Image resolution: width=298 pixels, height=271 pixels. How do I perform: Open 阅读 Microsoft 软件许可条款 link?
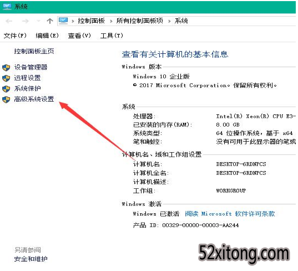(x=230, y=214)
